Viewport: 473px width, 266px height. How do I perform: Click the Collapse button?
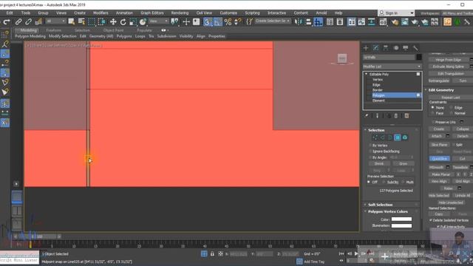(x=463, y=129)
